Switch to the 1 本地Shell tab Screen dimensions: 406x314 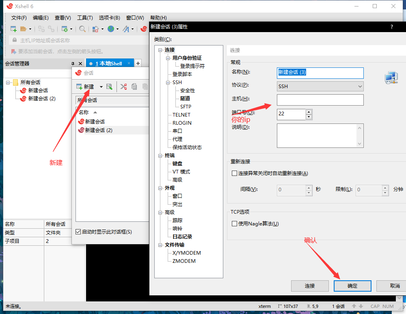coord(110,63)
